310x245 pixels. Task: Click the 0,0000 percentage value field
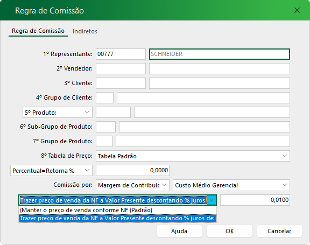coord(132,171)
